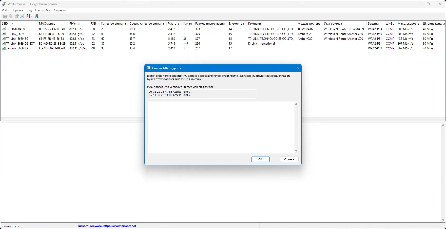This screenshot has width=446, height=229.
Task: Sort by Средн. качество сигнала column header
Action: click(x=147, y=24)
